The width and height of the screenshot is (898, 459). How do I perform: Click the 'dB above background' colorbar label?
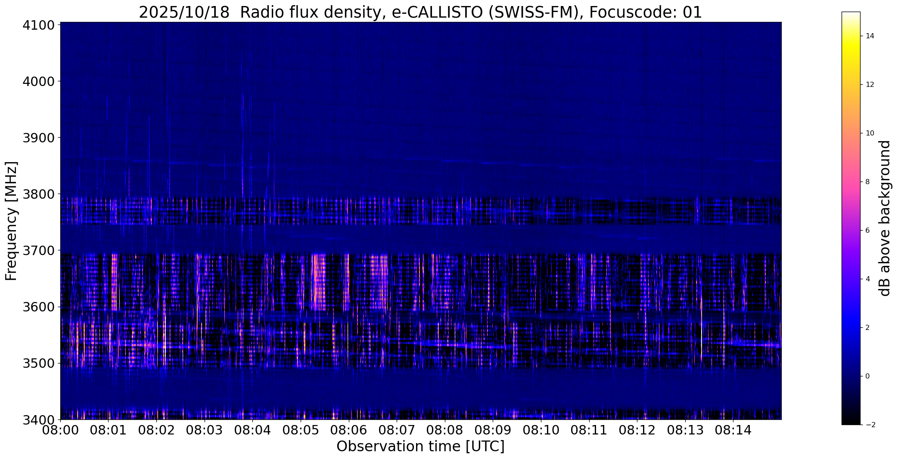pyautogui.click(x=885, y=218)
